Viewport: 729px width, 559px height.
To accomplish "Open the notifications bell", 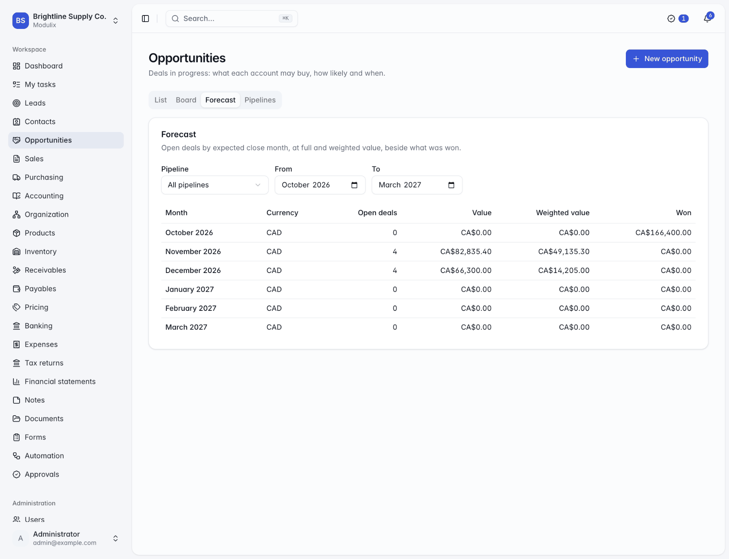I will 707,18.
